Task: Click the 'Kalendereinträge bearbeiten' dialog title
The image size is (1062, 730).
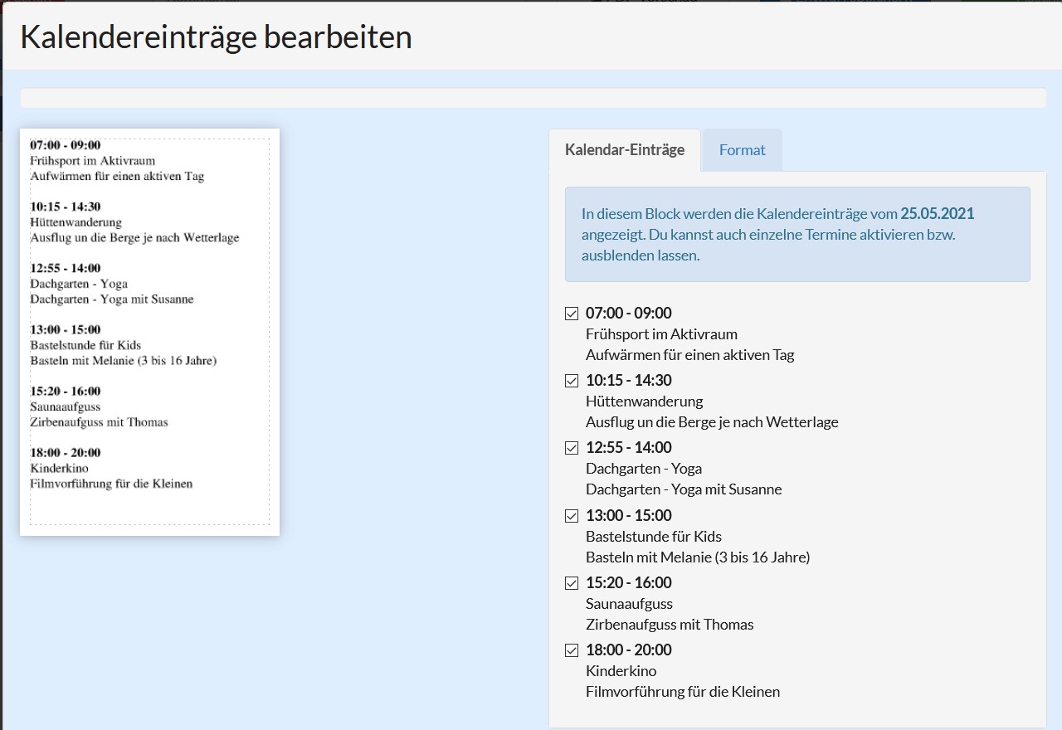Action: click(x=216, y=37)
